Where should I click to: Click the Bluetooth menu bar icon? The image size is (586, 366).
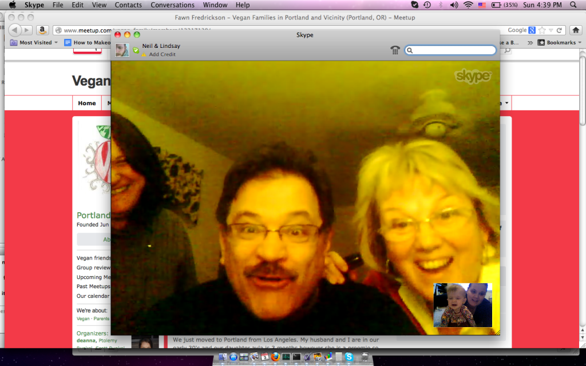(x=441, y=5)
